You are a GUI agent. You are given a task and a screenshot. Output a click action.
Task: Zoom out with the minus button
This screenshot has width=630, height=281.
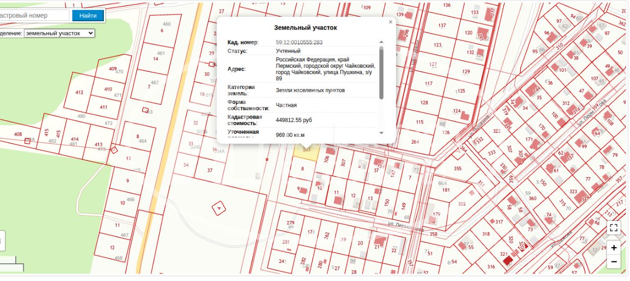coord(613,262)
